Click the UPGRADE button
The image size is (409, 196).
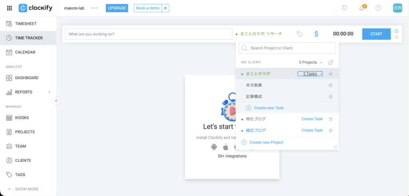(x=117, y=8)
